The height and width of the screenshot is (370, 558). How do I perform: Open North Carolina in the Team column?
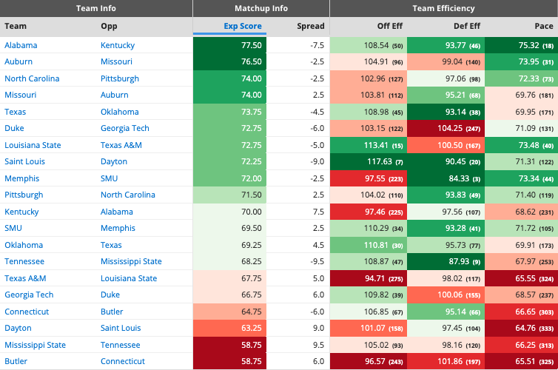[32, 78]
